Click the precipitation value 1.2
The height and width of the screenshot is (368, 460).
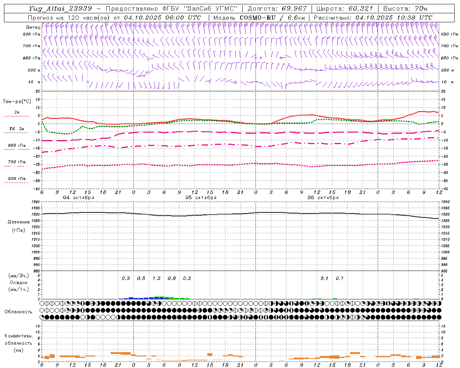[x=156, y=279]
